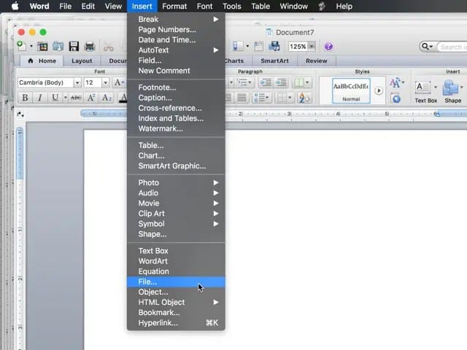Switch to the Home ribbon tab
467x350 pixels.
tap(42, 61)
